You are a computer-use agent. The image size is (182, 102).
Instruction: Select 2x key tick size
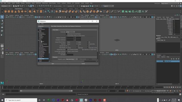77,46
